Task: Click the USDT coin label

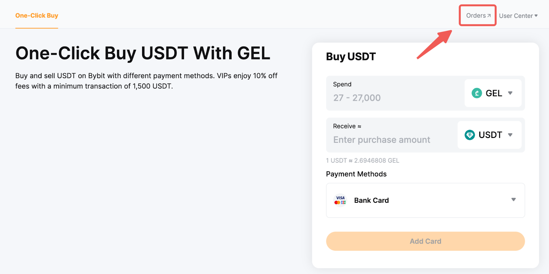Action: [490, 135]
